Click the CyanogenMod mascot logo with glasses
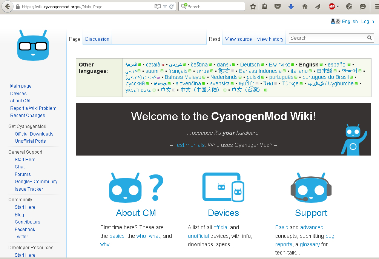This screenshot has width=379, height=259. (x=33, y=45)
